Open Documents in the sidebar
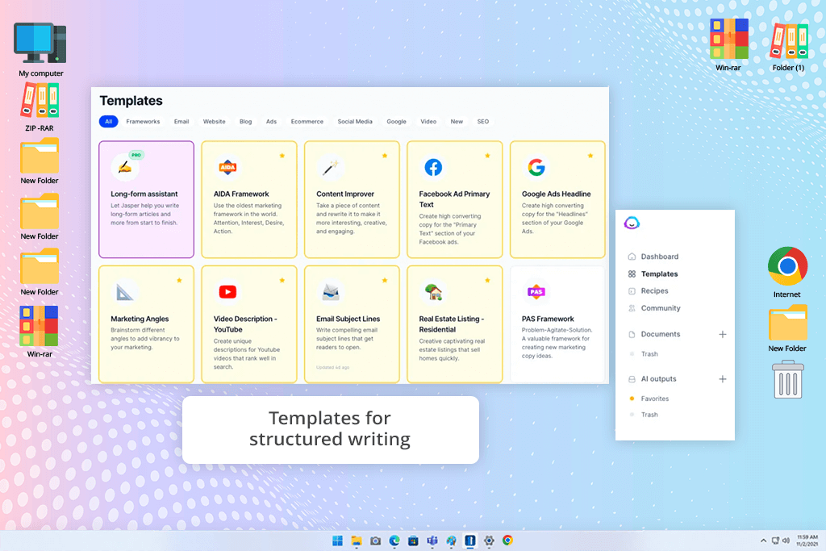 coord(654,334)
